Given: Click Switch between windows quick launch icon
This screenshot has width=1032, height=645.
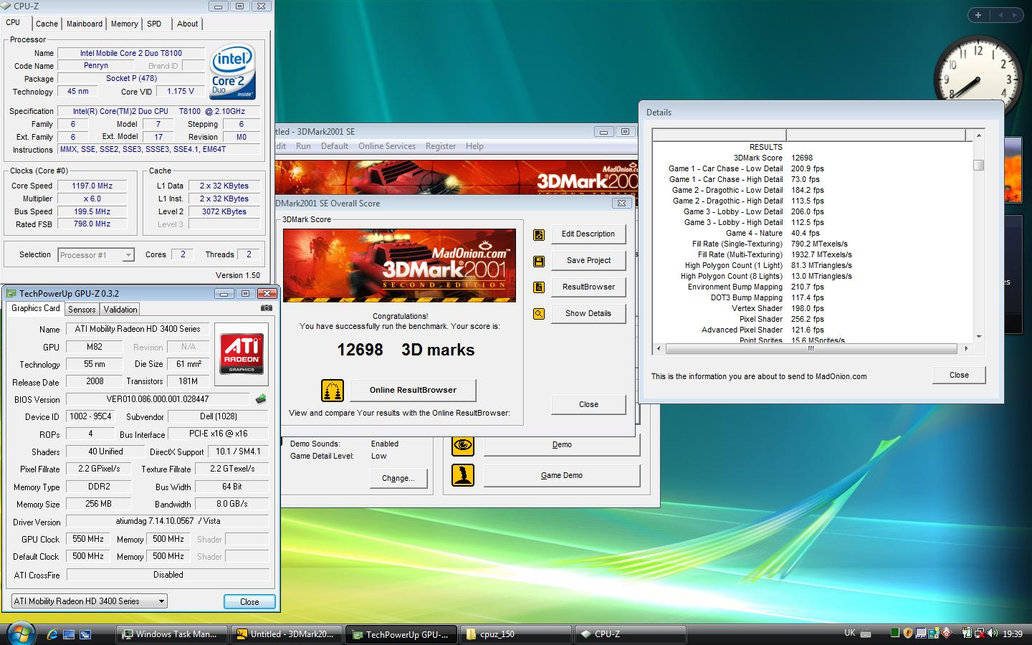Looking at the screenshot, I should [85, 634].
